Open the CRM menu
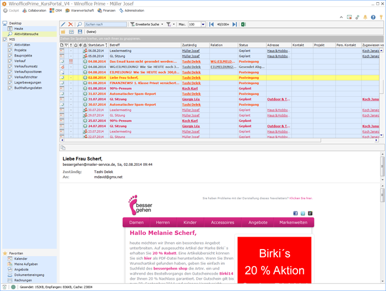 [x=56, y=11]
